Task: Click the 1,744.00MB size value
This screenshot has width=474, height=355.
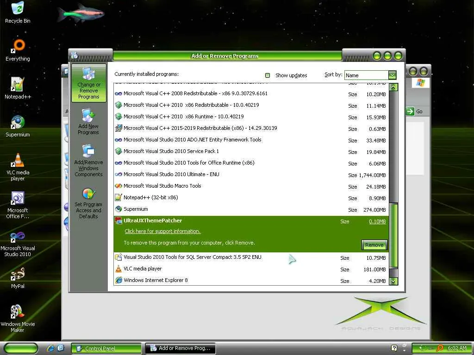Action: [x=373, y=175]
